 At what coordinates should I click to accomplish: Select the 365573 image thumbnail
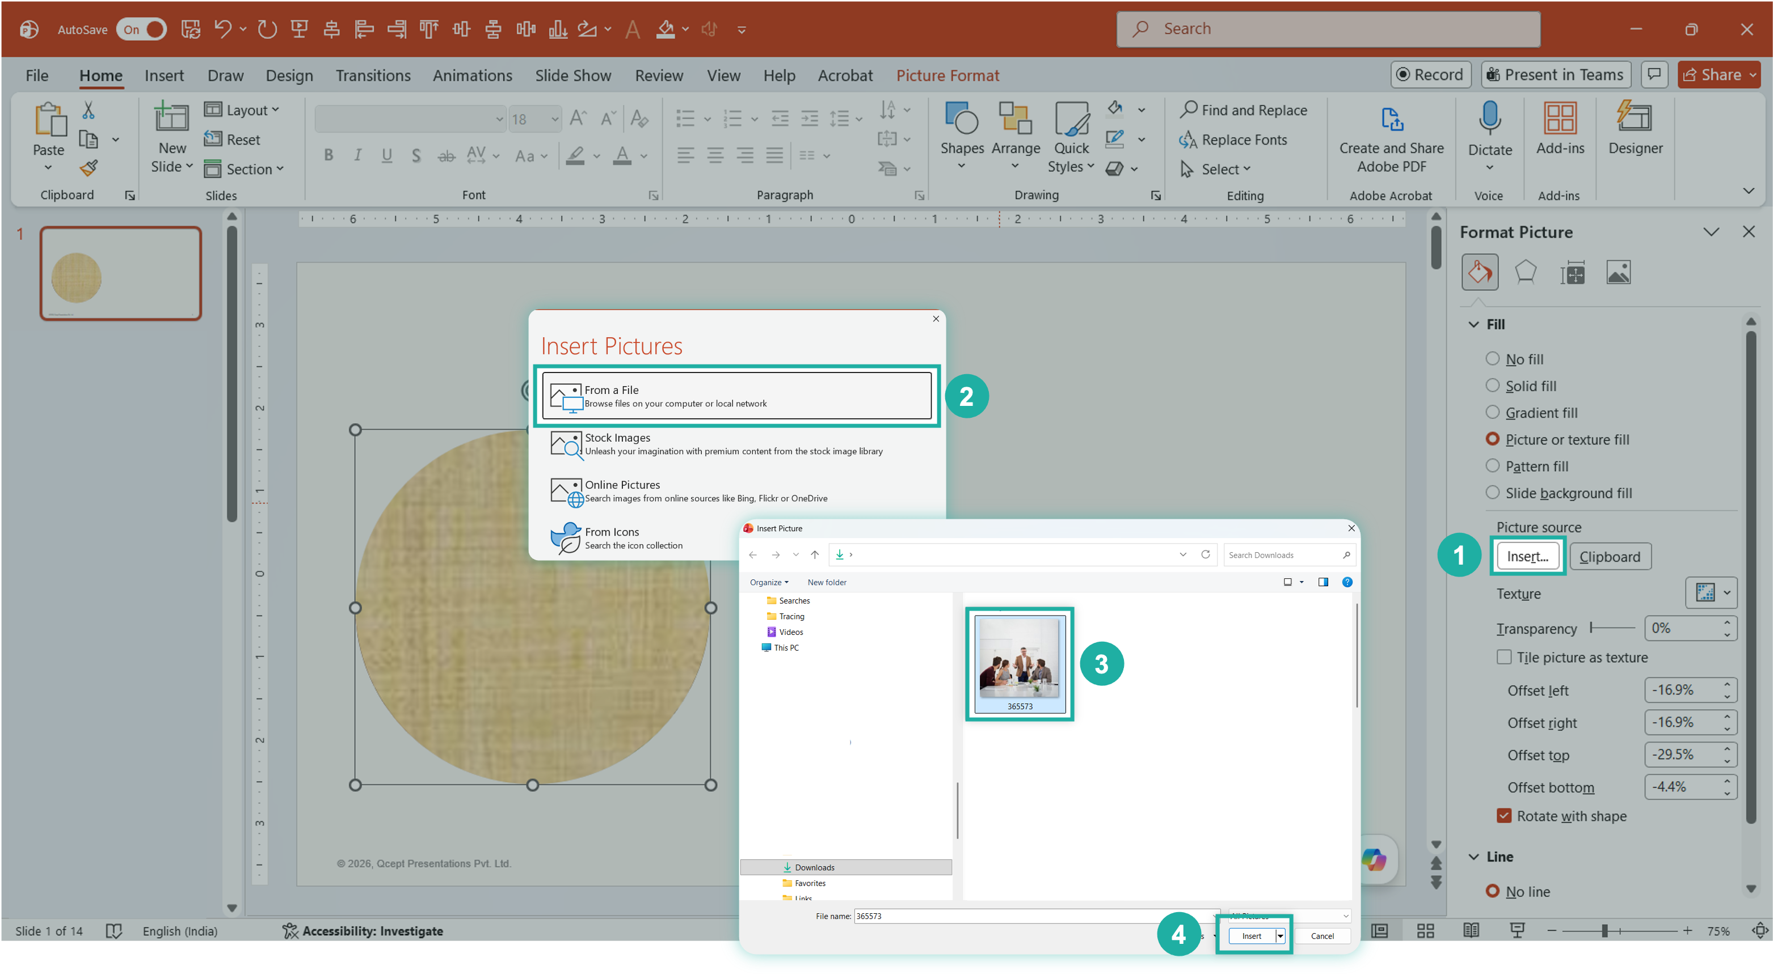(1020, 663)
